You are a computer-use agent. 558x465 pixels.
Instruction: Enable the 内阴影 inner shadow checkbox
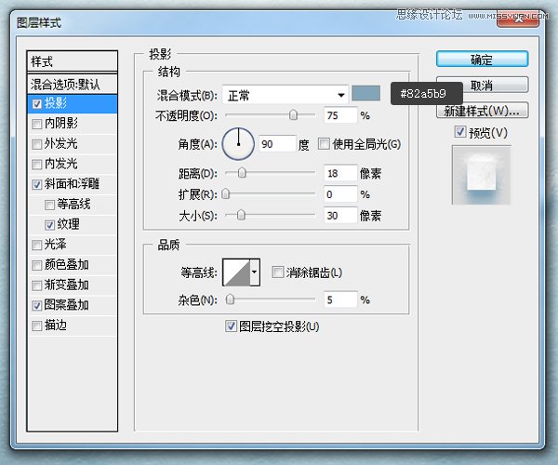coord(37,124)
